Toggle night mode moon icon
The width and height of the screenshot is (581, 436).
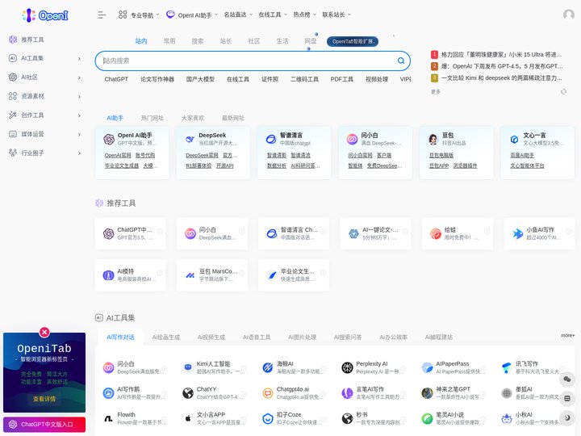point(567,417)
